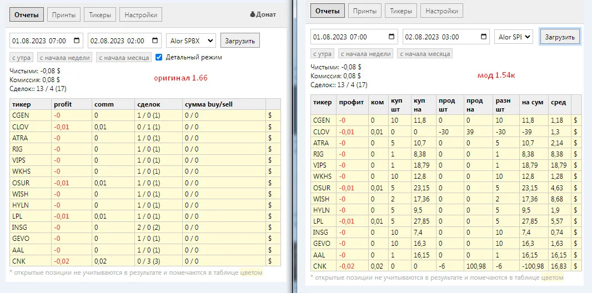Click the CGEN ticker in left table
The image size is (592, 293).
[x=21, y=115]
